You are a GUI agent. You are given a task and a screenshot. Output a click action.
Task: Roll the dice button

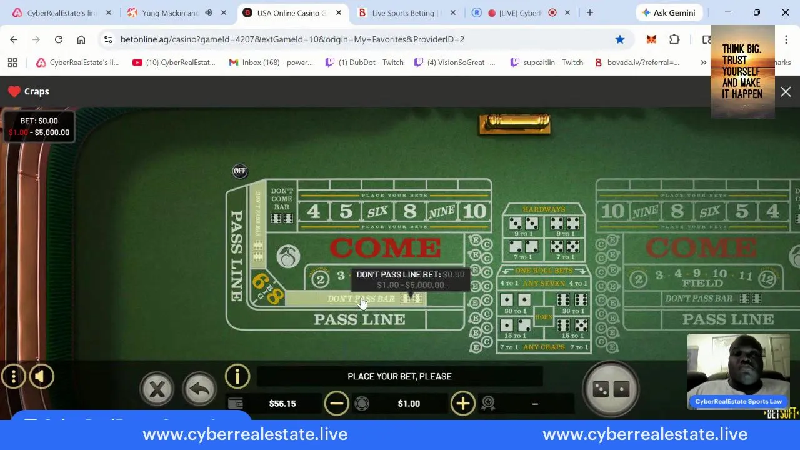point(611,389)
